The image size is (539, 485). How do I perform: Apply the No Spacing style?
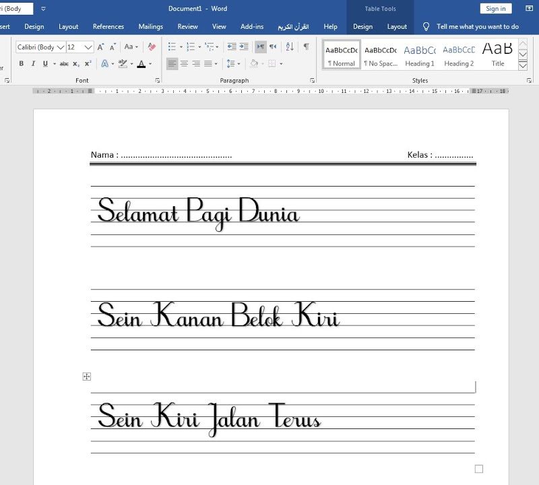(x=381, y=55)
